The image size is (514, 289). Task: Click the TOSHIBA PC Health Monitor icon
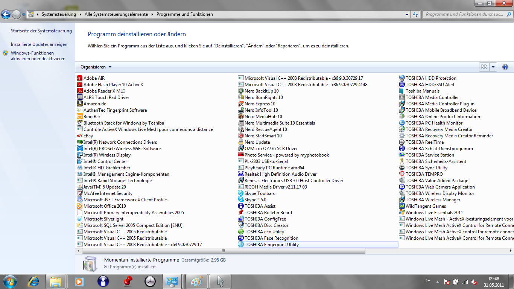click(402, 123)
